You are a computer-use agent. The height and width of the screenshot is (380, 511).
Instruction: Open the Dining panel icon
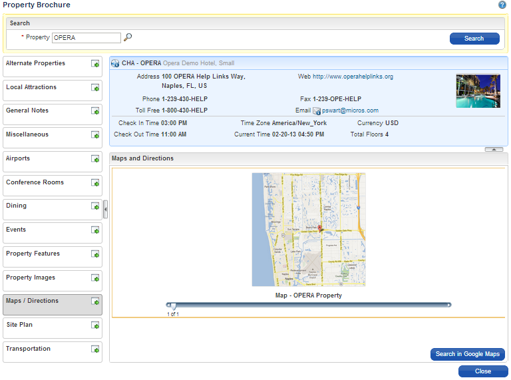[95, 206]
